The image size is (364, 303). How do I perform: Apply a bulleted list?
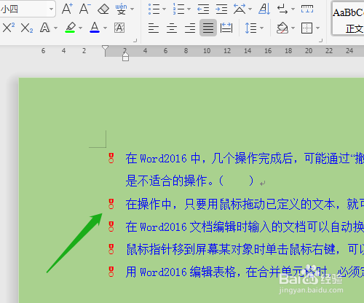click(154, 9)
